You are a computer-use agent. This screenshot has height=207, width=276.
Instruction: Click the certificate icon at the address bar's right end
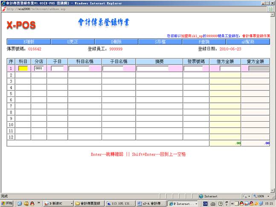(x=271, y=9)
